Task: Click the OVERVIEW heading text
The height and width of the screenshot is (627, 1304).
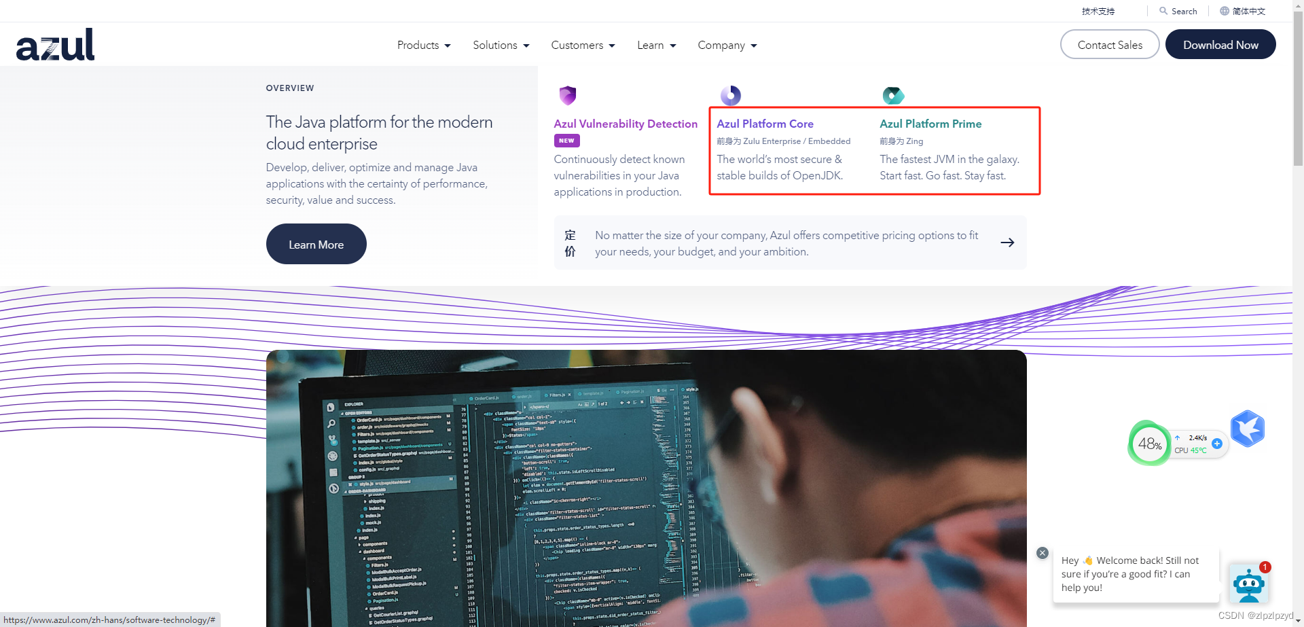Action: [x=290, y=88]
